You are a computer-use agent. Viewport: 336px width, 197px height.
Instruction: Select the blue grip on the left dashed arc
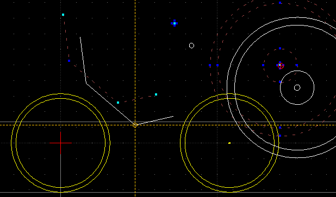point(69,61)
